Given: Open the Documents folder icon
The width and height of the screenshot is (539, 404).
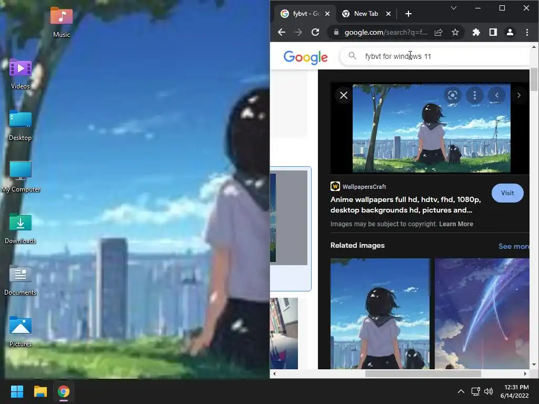Looking at the screenshot, I should [21, 280].
